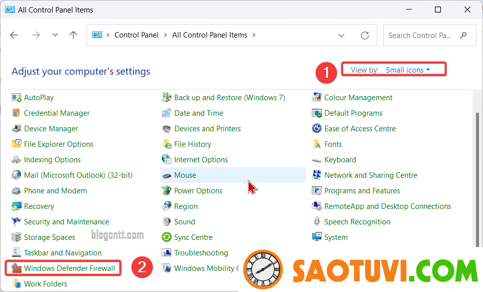Open the AutoPlay icon
This screenshot has height=292, width=483.
click(x=17, y=98)
